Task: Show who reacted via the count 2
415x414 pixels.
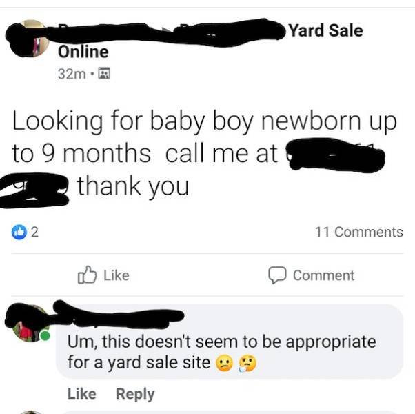Action: point(35,233)
